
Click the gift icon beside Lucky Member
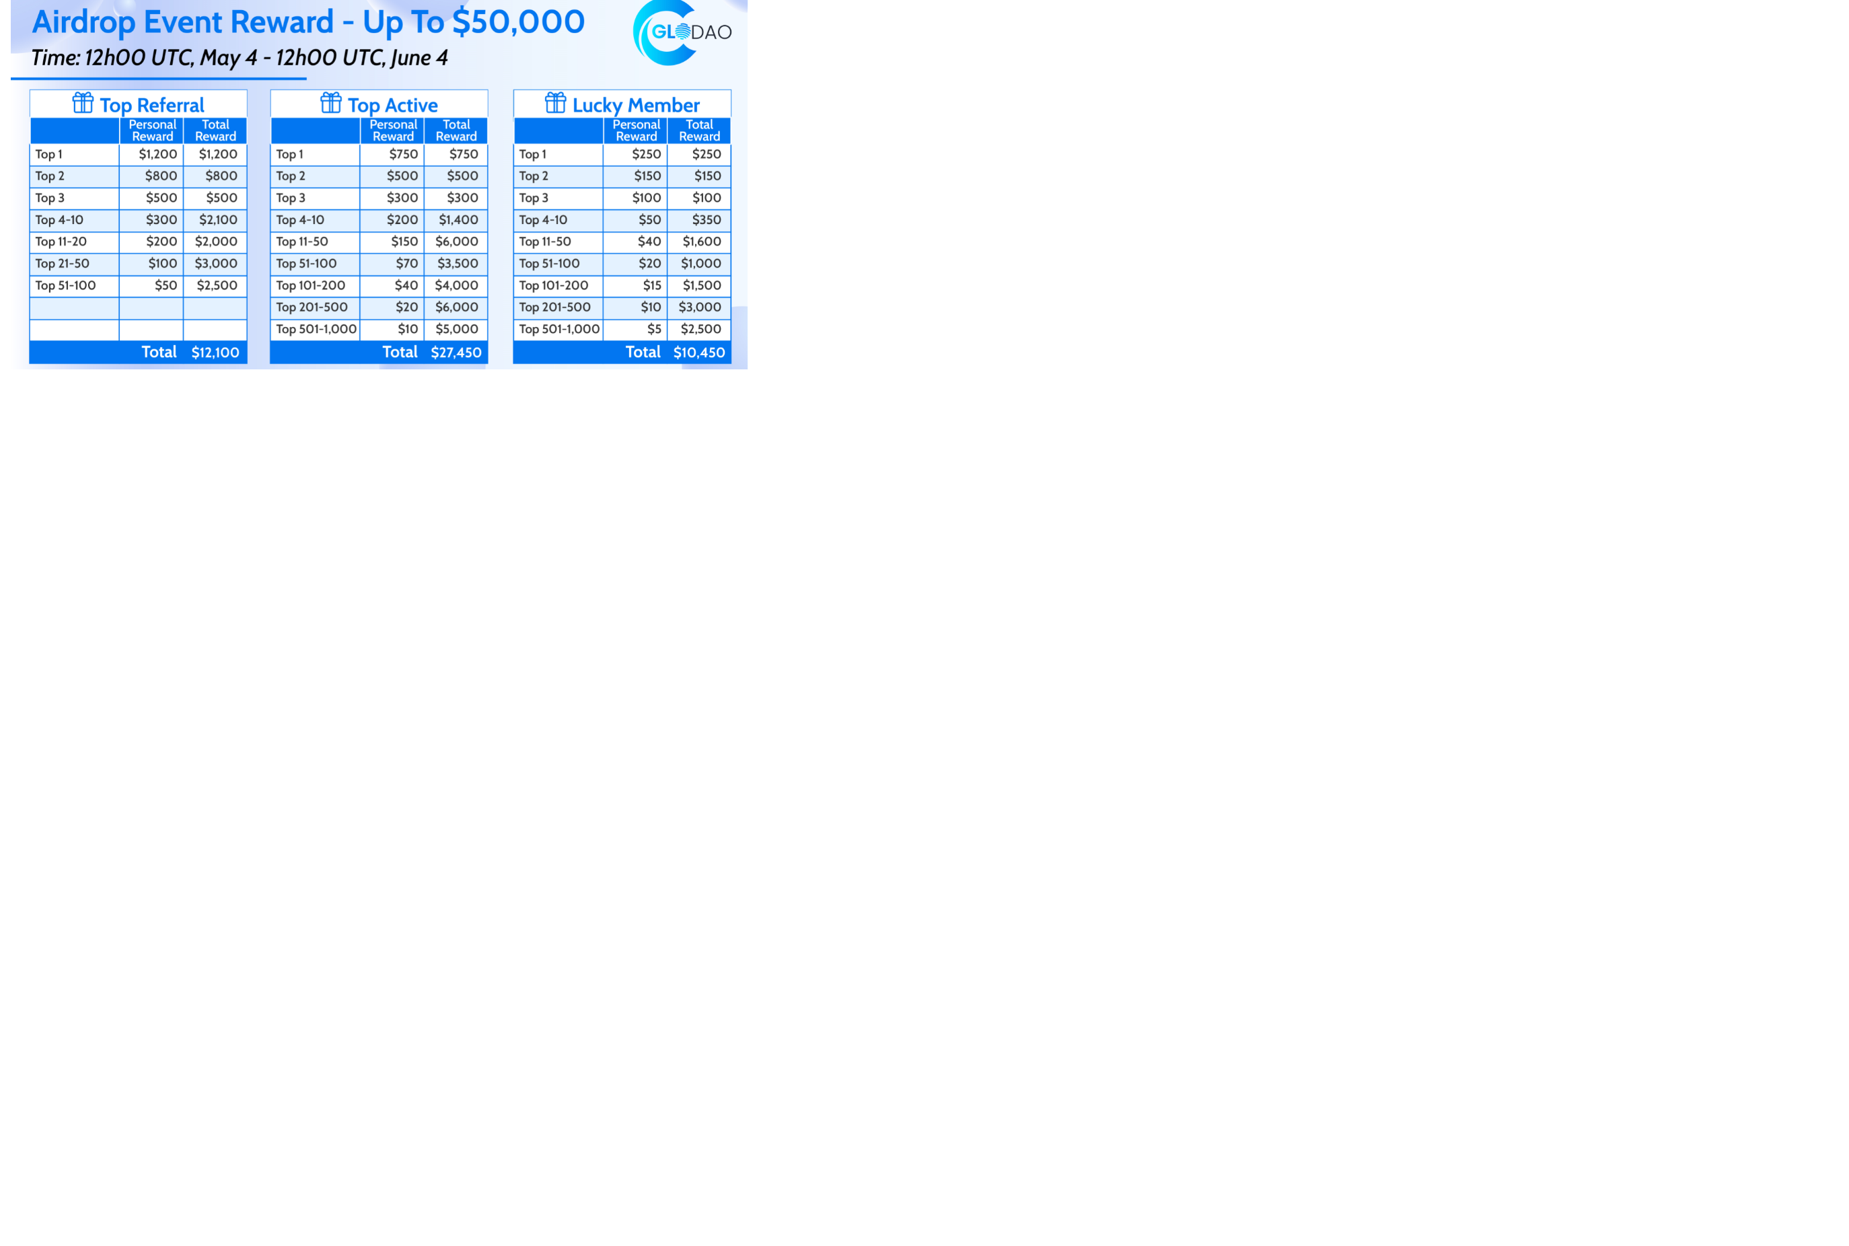(555, 102)
